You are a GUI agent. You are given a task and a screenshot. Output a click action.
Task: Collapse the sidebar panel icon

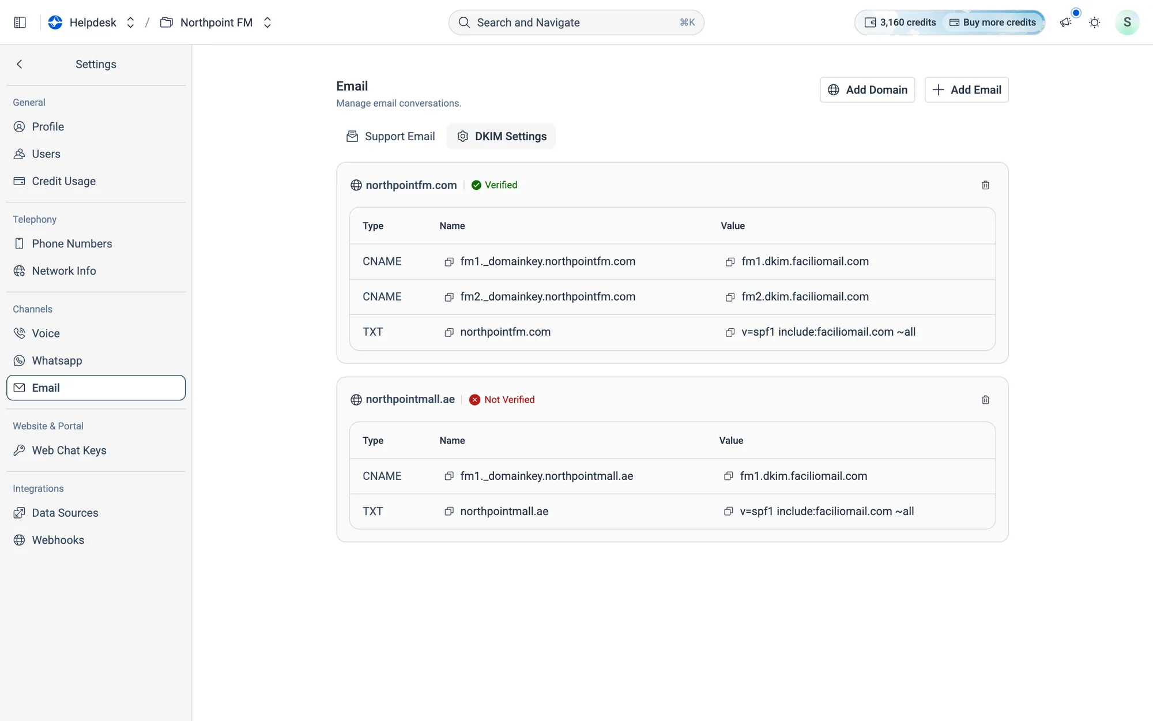click(x=20, y=22)
